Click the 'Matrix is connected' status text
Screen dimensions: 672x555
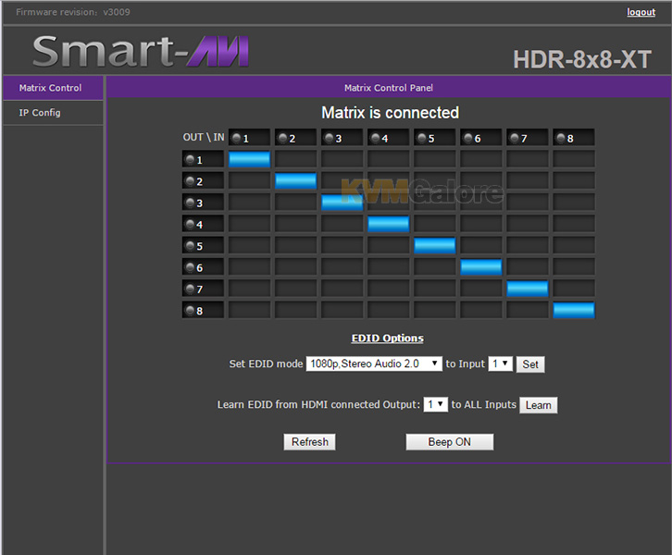click(x=390, y=113)
